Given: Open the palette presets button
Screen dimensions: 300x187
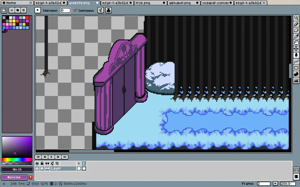Looking at the screenshot, I should [x=18, y=10].
